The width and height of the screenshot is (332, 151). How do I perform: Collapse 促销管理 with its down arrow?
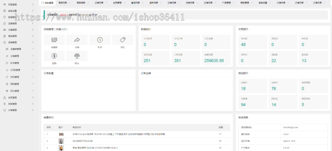coord(32,42)
